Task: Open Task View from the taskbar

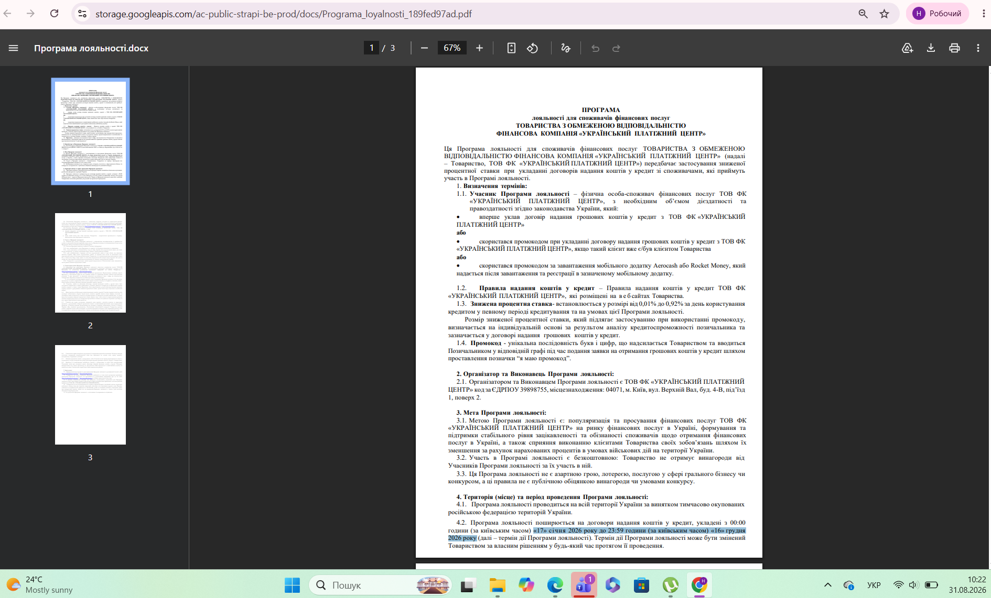Action: [468, 585]
